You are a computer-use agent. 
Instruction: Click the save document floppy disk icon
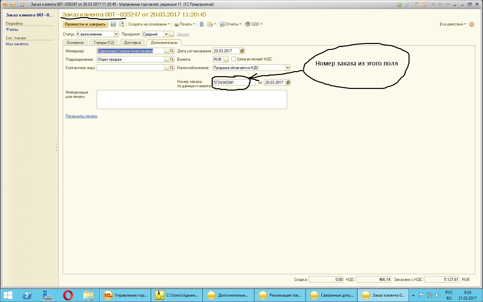point(113,24)
